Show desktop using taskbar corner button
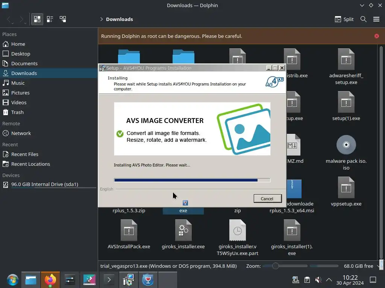The image size is (385, 288). [x=373, y=280]
